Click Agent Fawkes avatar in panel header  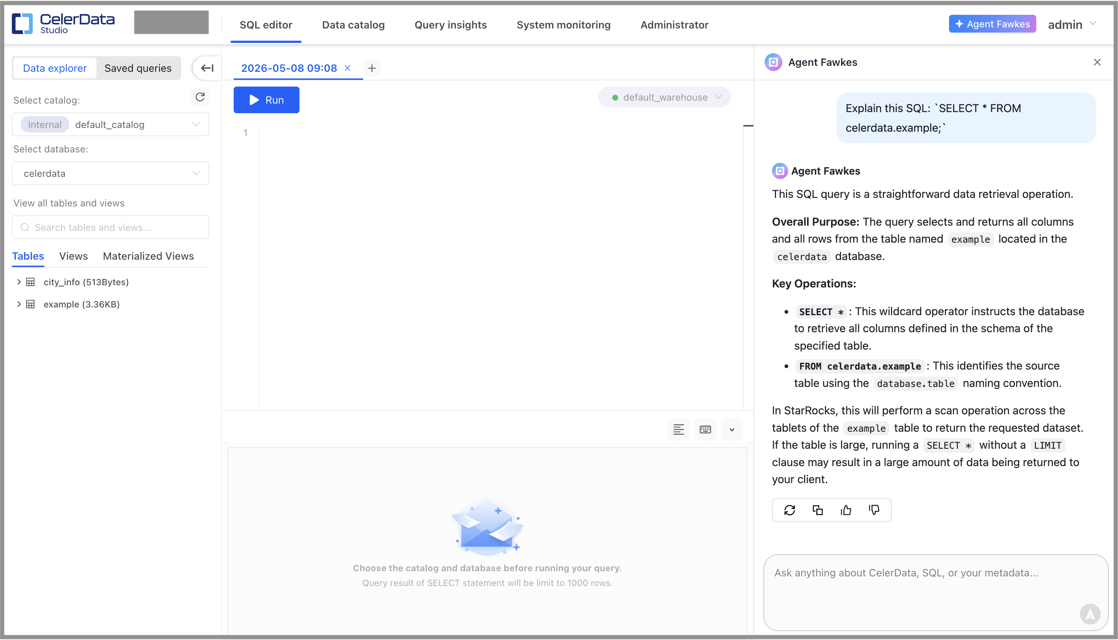(x=773, y=63)
